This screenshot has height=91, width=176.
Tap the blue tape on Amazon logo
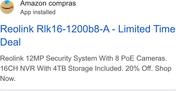click(7, 2)
